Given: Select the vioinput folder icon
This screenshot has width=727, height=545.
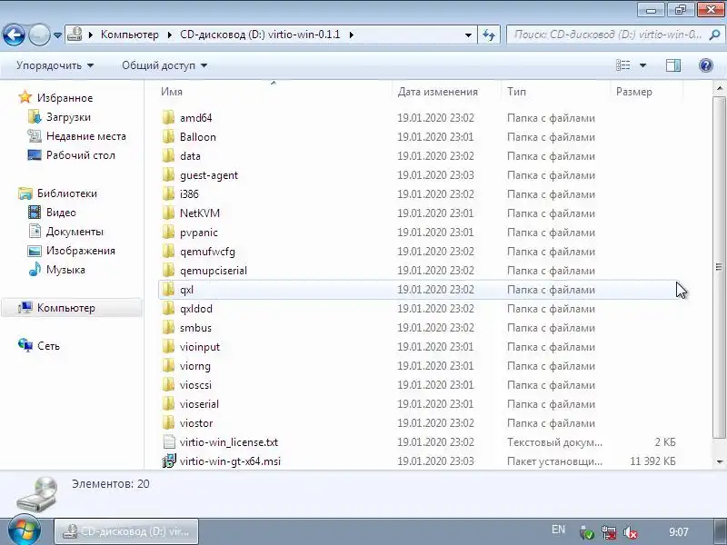Looking at the screenshot, I should point(169,347).
